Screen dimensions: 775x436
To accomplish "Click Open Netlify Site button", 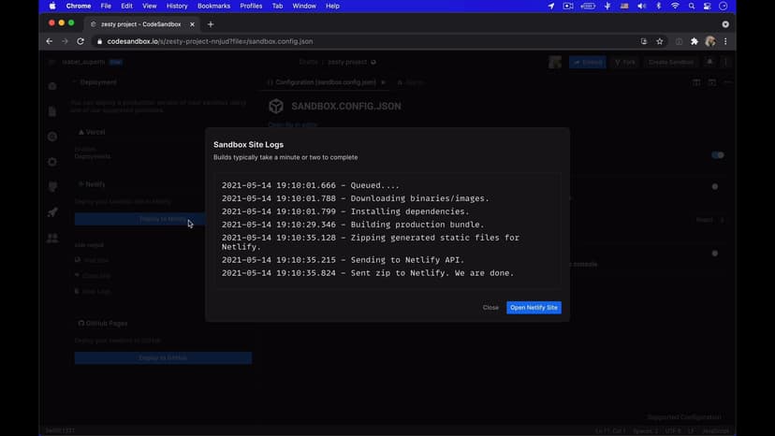I will click(534, 307).
